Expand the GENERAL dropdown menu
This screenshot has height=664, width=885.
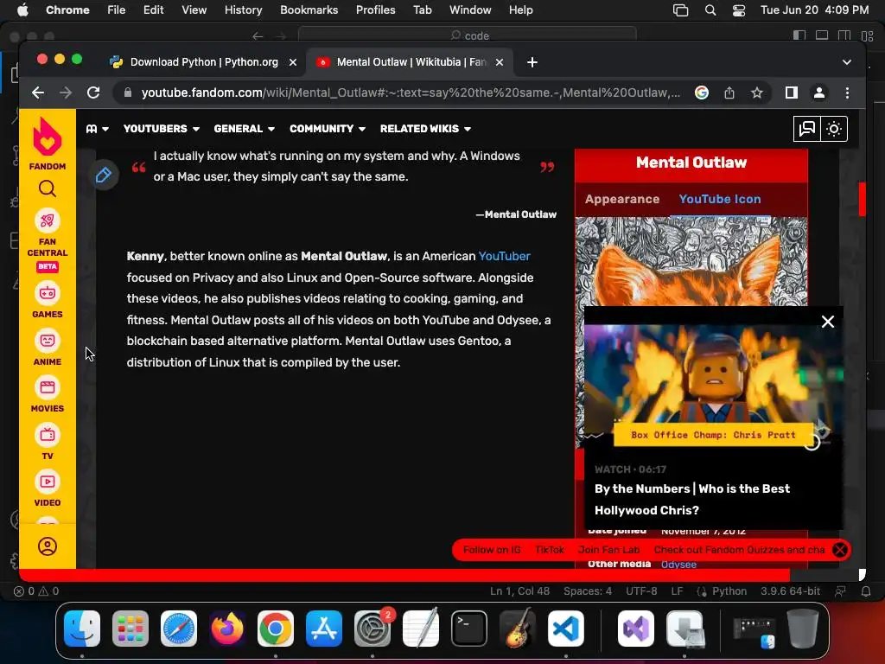click(245, 129)
